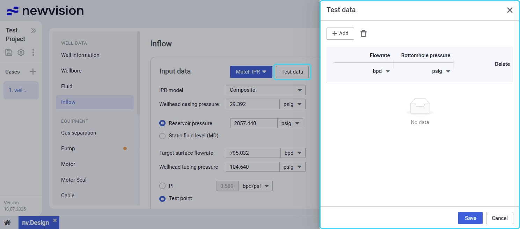
Task: Change Bottomhole pressure psig unit
Action: click(441, 71)
